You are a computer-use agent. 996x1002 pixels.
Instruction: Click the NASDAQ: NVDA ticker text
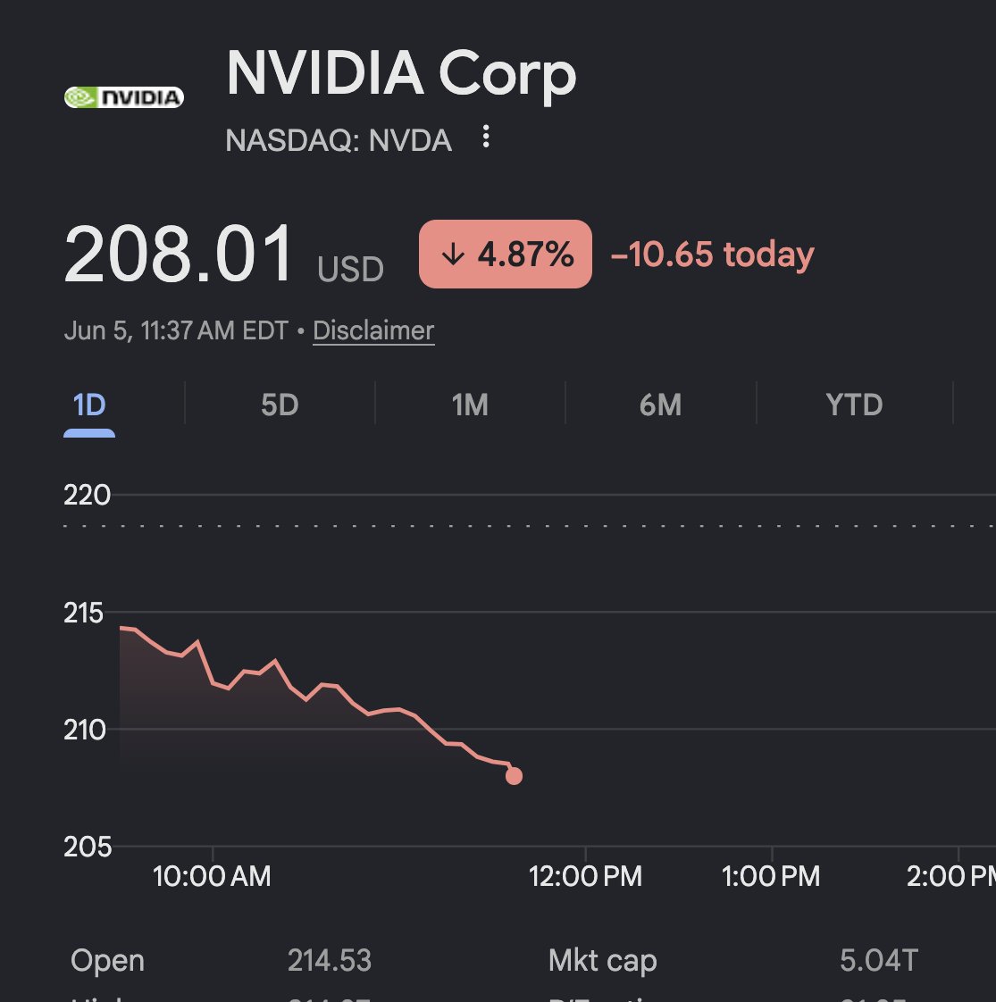pyautogui.click(x=339, y=140)
